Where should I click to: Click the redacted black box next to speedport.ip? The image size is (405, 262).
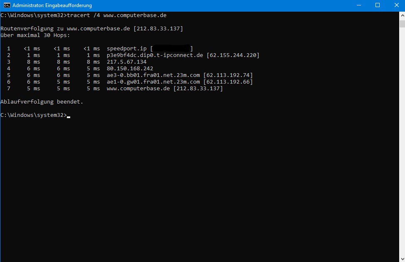point(170,48)
